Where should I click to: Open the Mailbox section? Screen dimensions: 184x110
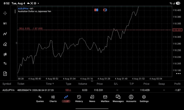coord(105,99)
